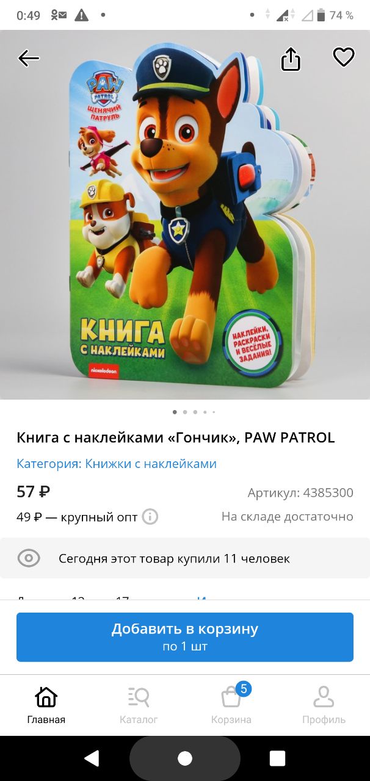Open info icon next to крупный опт
This screenshot has width=370, height=781.
coord(150,517)
